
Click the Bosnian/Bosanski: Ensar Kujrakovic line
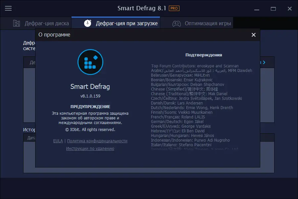pos(182,80)
